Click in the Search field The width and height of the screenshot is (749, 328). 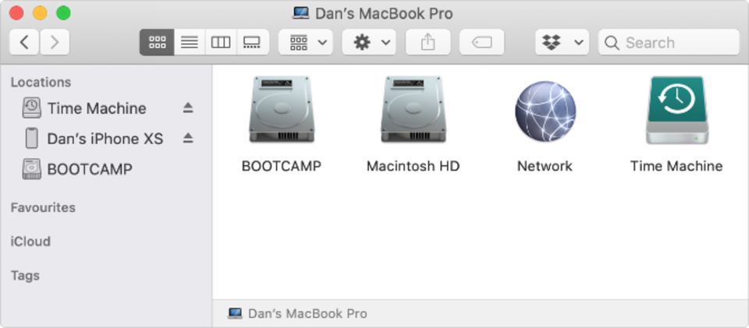click(669, 42)
